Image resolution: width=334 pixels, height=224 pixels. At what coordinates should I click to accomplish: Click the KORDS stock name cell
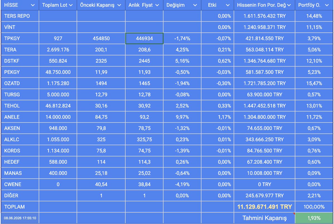point(19,151)
